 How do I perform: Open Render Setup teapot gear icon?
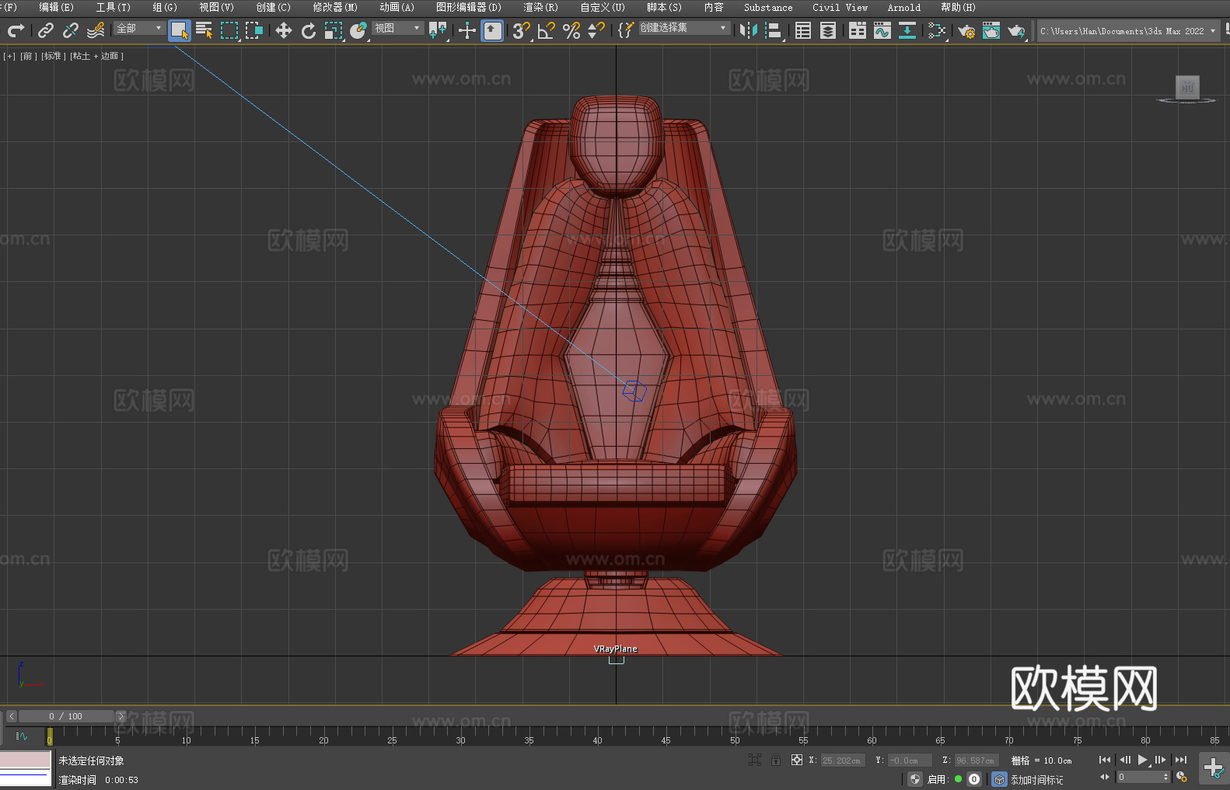(x=966, y=30)
